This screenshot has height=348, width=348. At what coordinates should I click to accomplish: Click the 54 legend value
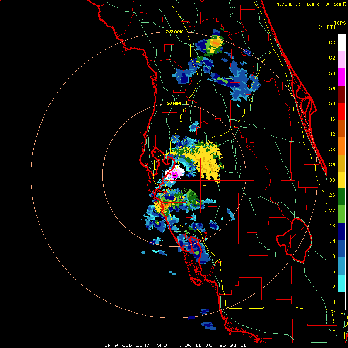332,88
